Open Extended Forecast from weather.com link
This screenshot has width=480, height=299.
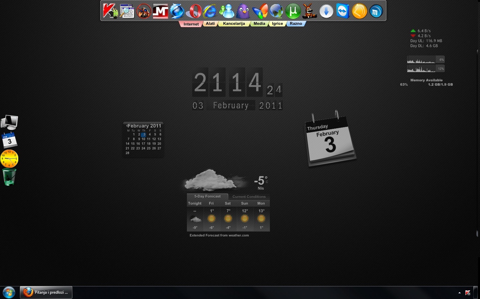click(x=219, y=235)
